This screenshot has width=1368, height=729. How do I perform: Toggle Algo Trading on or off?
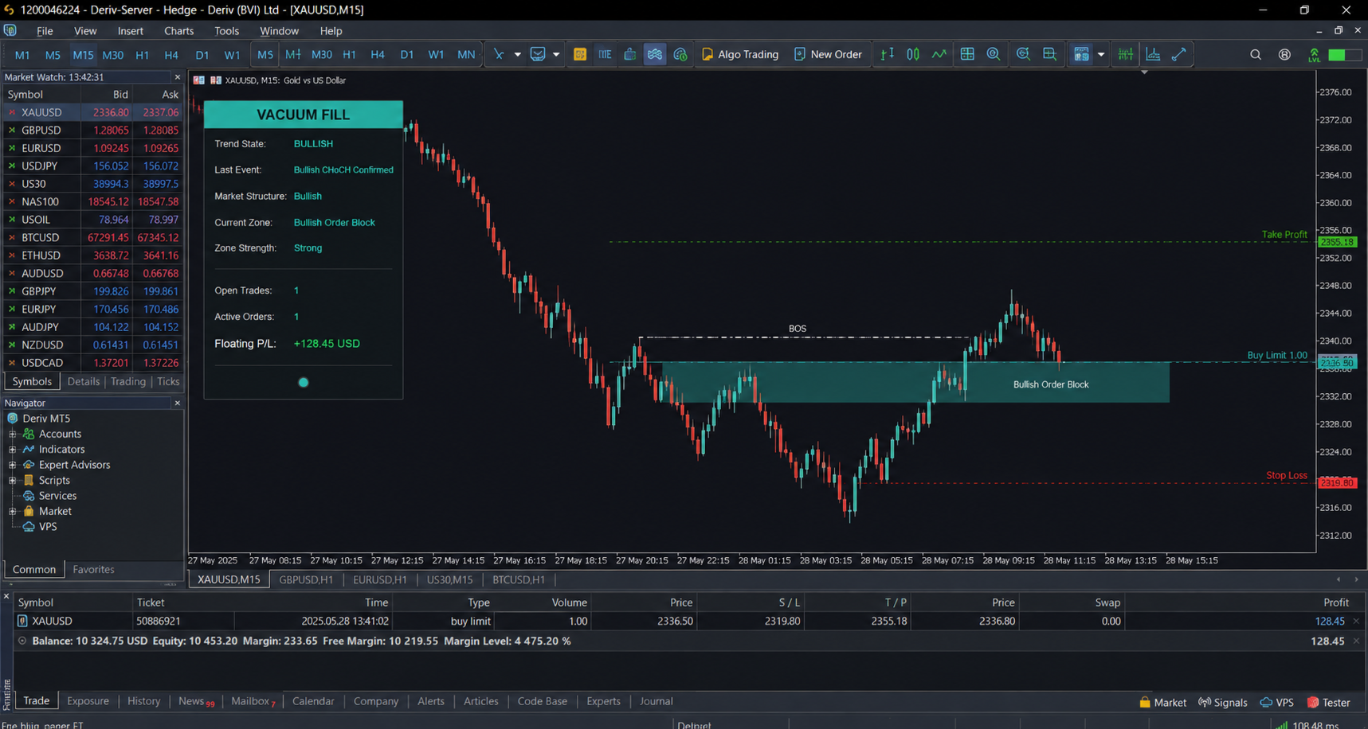point(739,54)
